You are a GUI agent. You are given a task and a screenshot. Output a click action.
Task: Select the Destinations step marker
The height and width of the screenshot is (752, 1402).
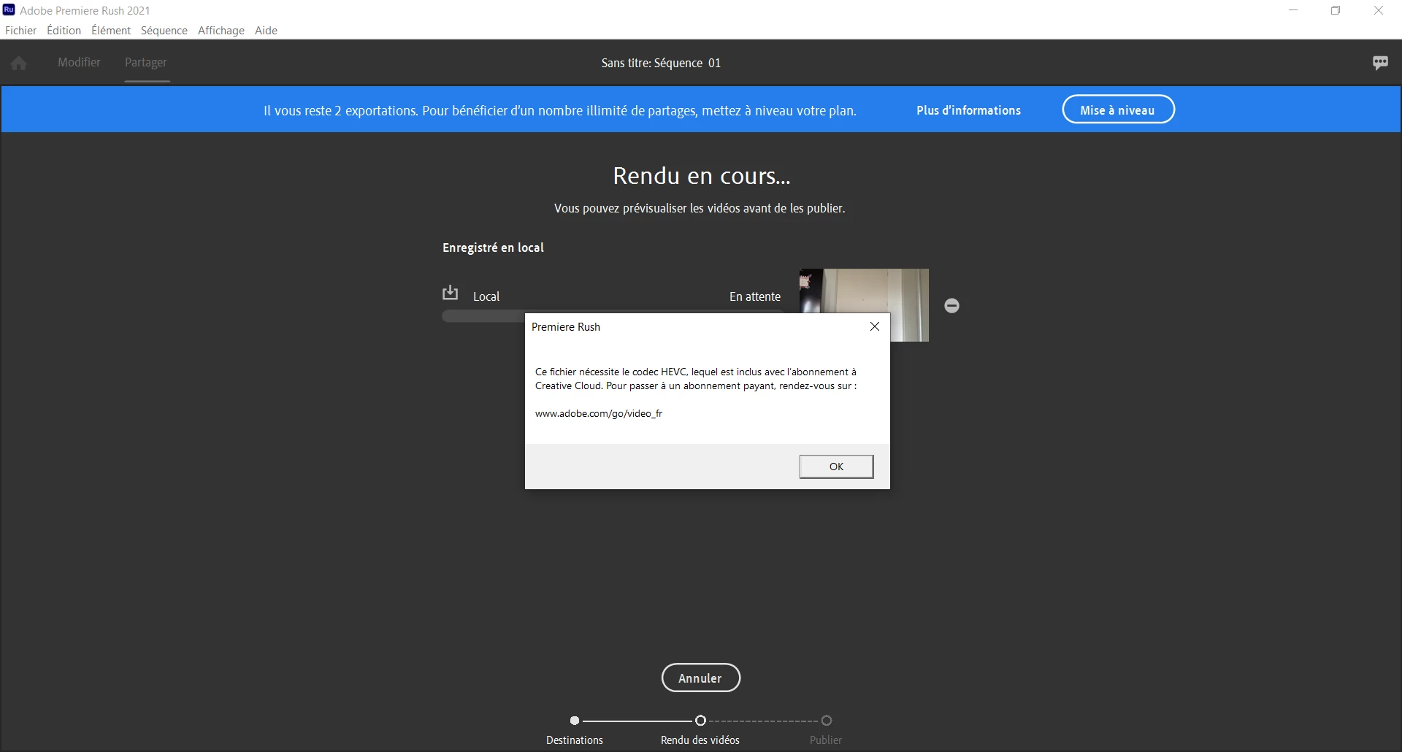click(575, 721)
